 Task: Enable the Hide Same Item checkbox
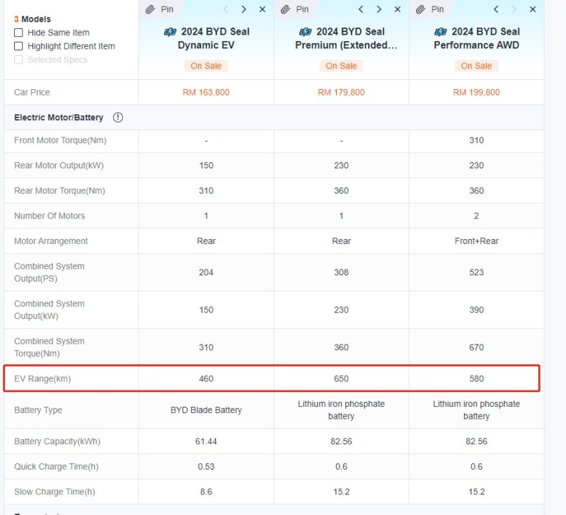[x=18, y=33]
